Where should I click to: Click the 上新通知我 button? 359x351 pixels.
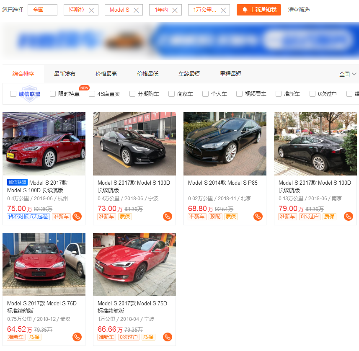coord(258,10)
